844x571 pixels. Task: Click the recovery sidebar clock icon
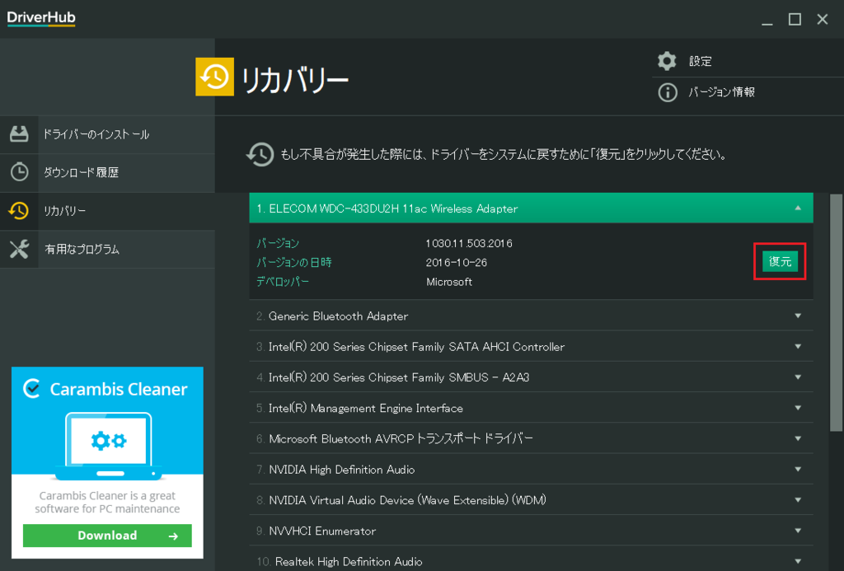coord(19,212)
